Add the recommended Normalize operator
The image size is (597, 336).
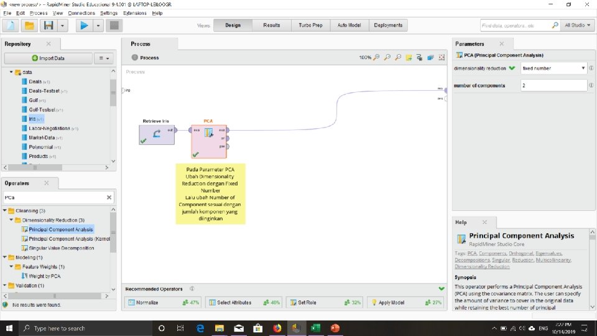164,302
